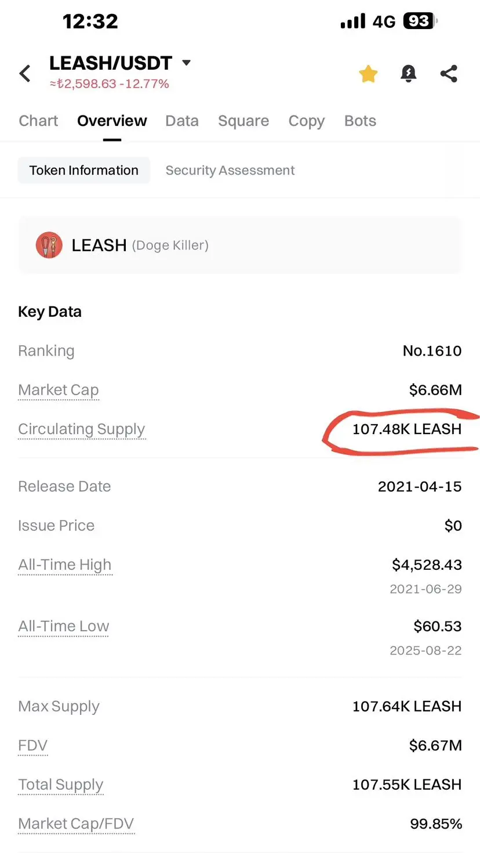Tap the LEASH Doge Killer token logo
Viewport: 480px width, 853px height.
point(49,245)
